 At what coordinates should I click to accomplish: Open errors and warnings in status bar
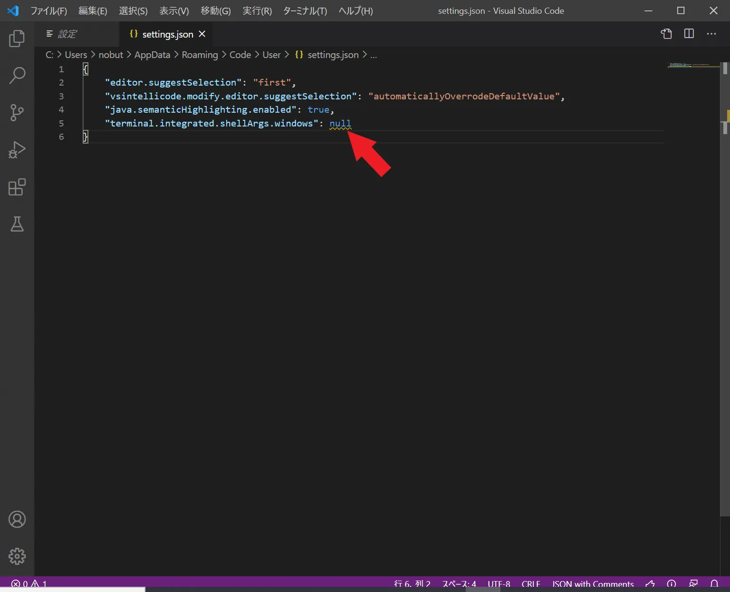(29, 584)
